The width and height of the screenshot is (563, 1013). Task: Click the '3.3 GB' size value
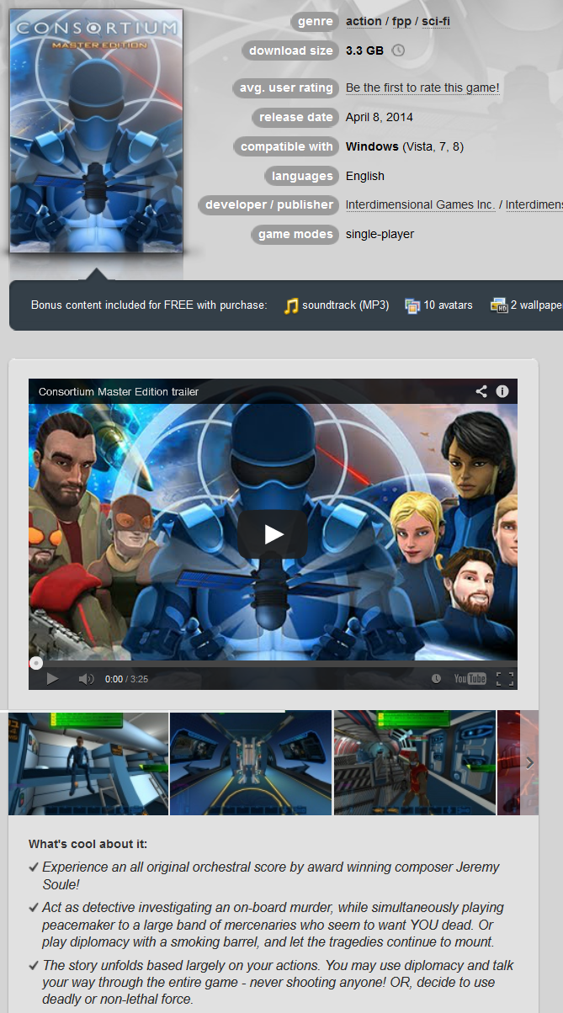[364, 50]
